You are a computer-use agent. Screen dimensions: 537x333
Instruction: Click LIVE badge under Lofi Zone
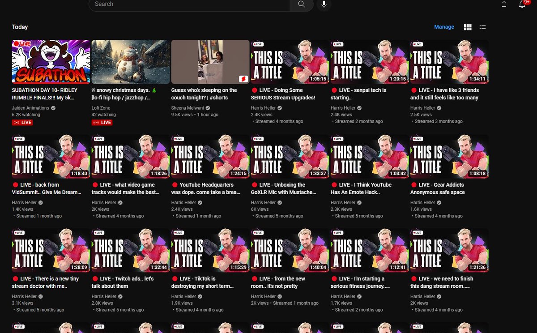[102, 122]
